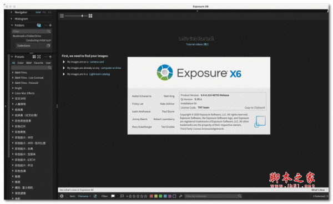
Task: Filter by rejected black flag
Action: (x=118, y=196)
